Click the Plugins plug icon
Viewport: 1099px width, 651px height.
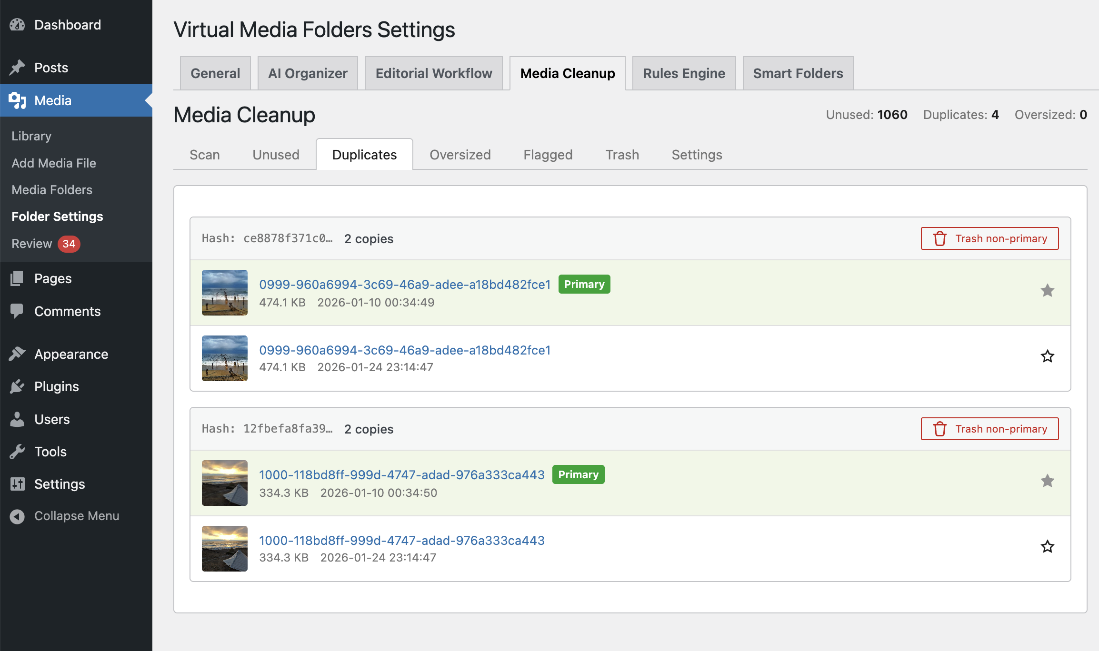pyautogui.click(x=17, y=386)
